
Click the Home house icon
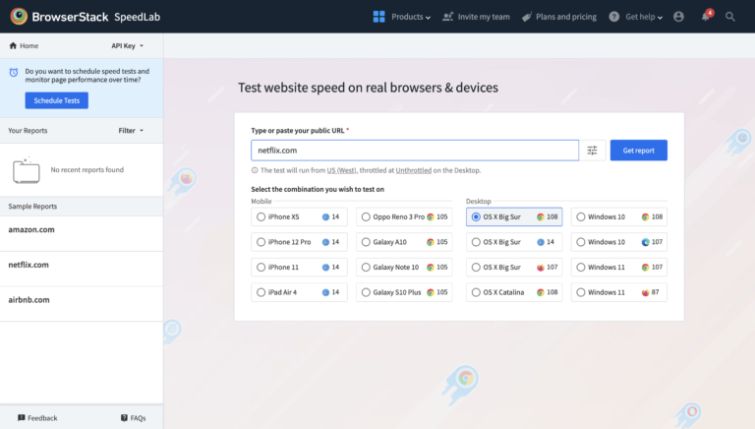click(13, 45)
